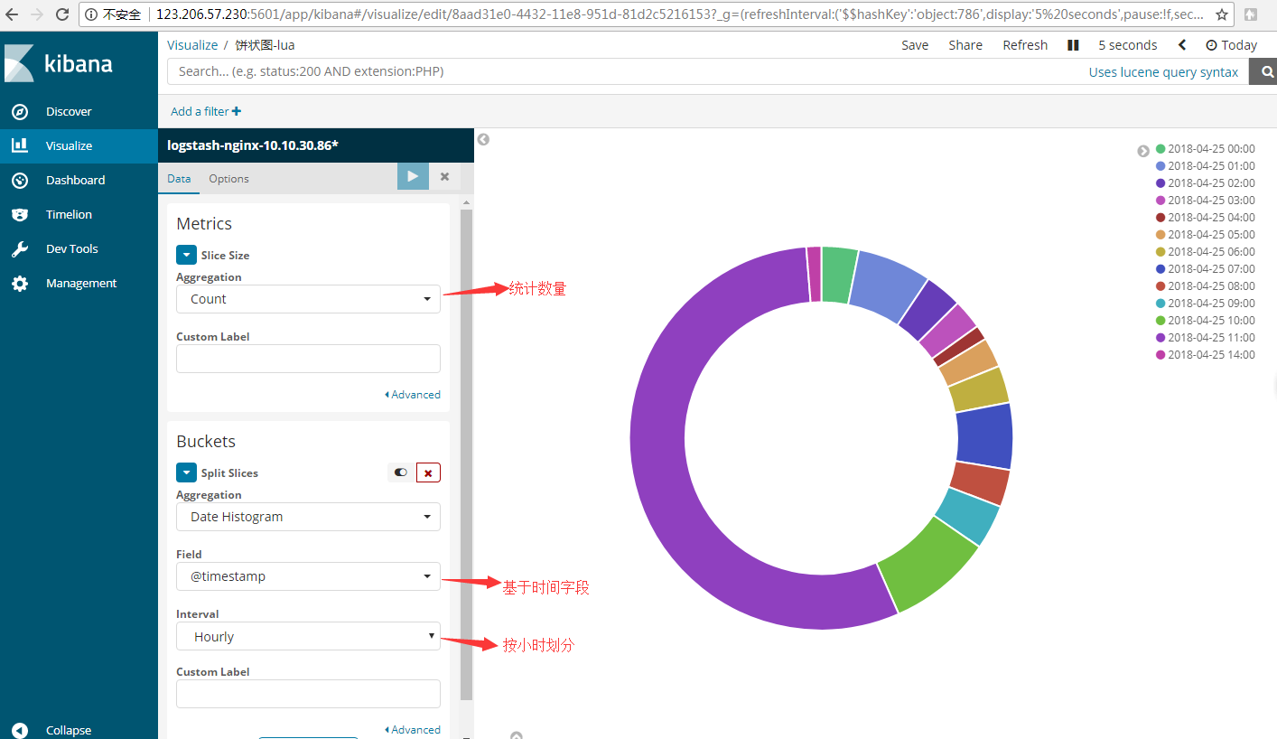
Task: Switch to the Data tab
Action: 179,178
